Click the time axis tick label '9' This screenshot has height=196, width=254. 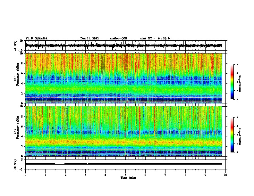click(x=206, y=175)
